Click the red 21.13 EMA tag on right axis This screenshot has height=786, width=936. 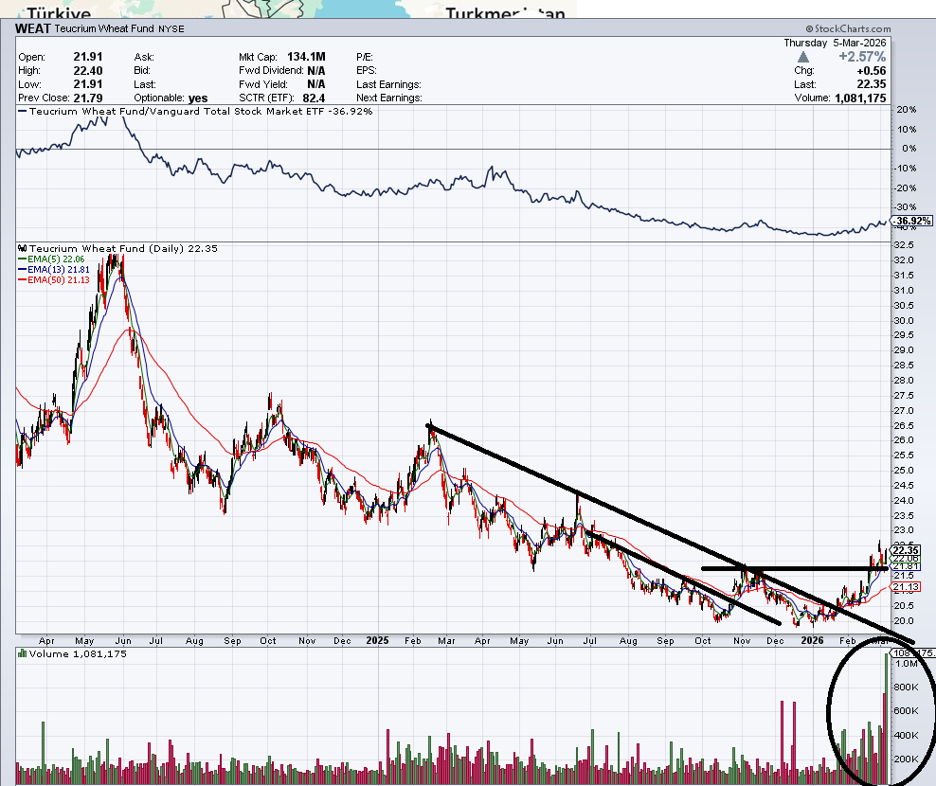[905, 587]
